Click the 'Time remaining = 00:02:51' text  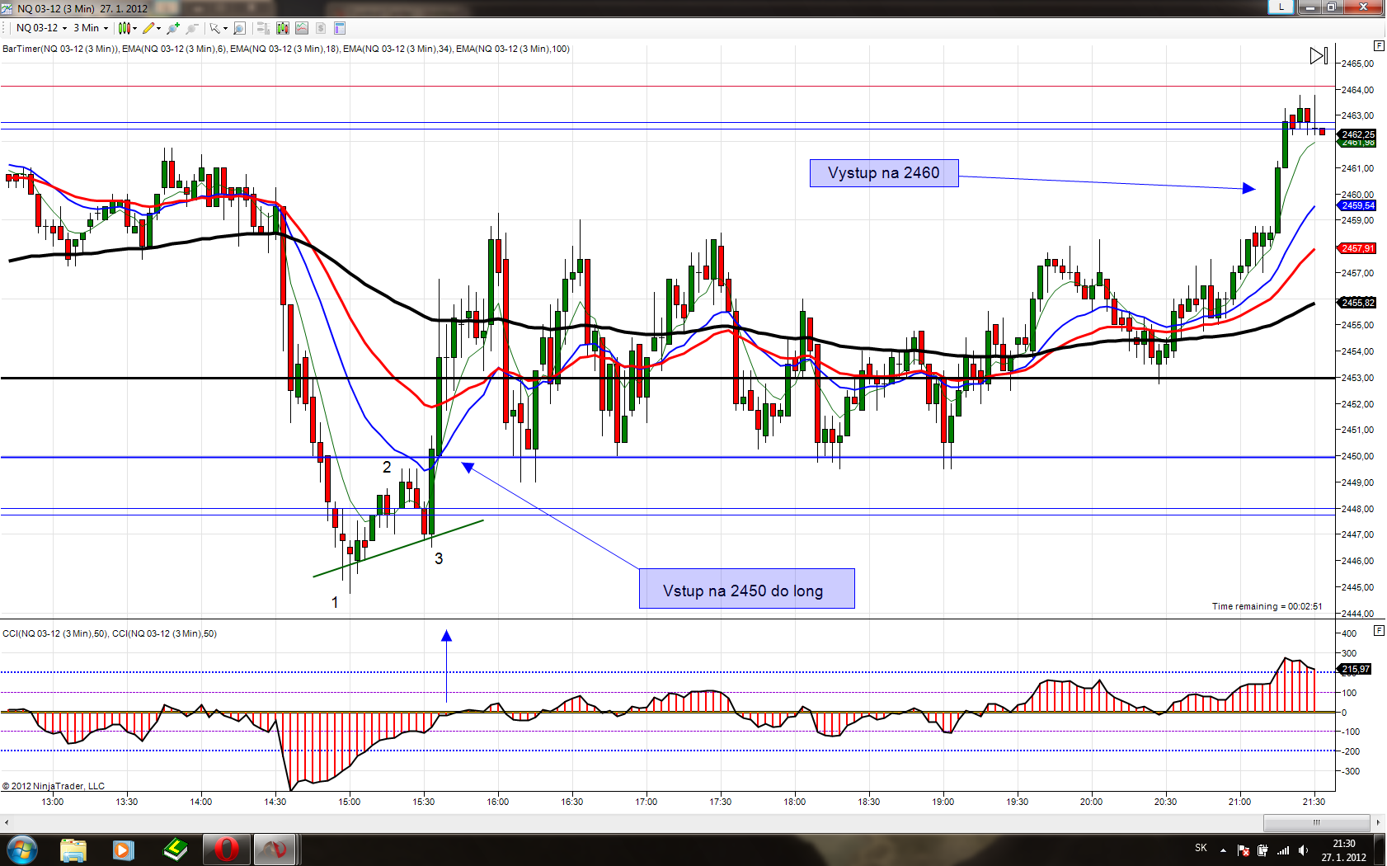(x=1267, y=606)
